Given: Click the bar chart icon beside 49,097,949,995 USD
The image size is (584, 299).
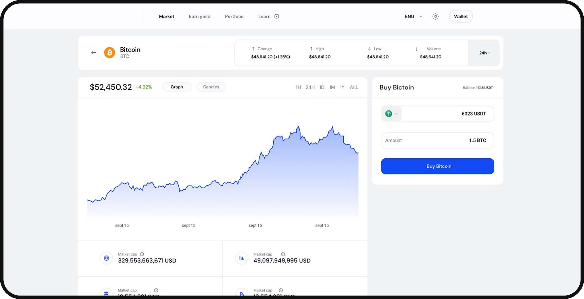Looking at the screenshot, I should click(242, 258).
